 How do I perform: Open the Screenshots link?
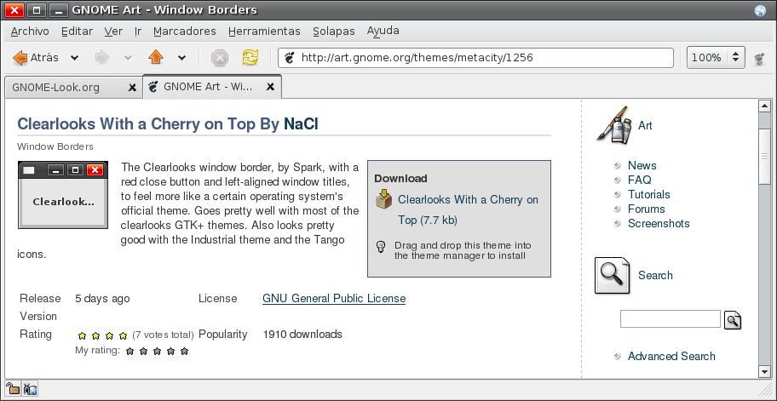[x=659, y=223]
